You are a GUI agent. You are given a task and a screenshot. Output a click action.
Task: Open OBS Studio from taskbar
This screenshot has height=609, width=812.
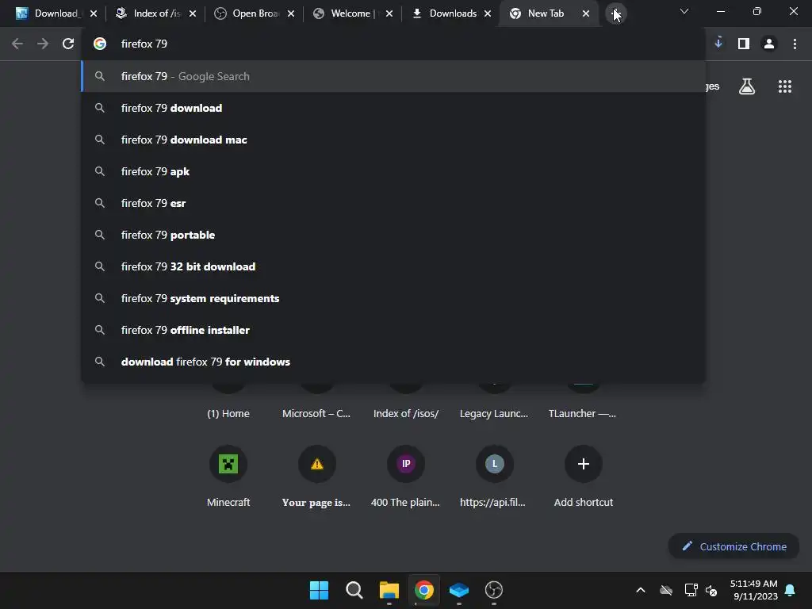click(494, 590)
